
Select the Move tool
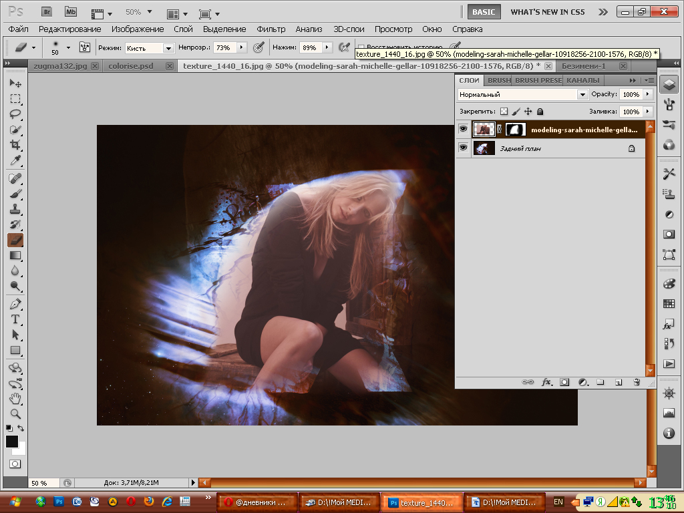click(x=15, y=83)
